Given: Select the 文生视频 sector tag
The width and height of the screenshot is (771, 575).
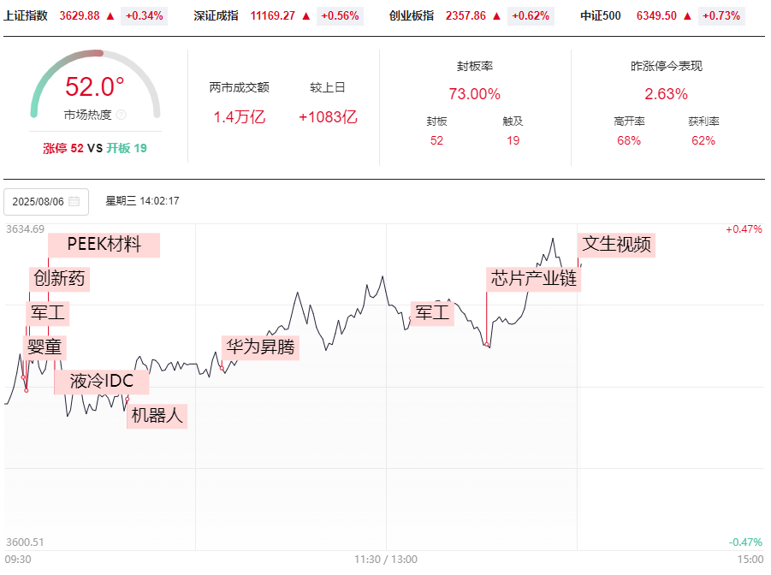Looking at the screenshot, I should click(x=617, y=245).
